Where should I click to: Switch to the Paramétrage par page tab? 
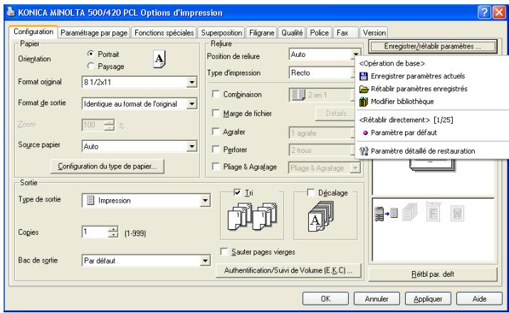(94, 33)
